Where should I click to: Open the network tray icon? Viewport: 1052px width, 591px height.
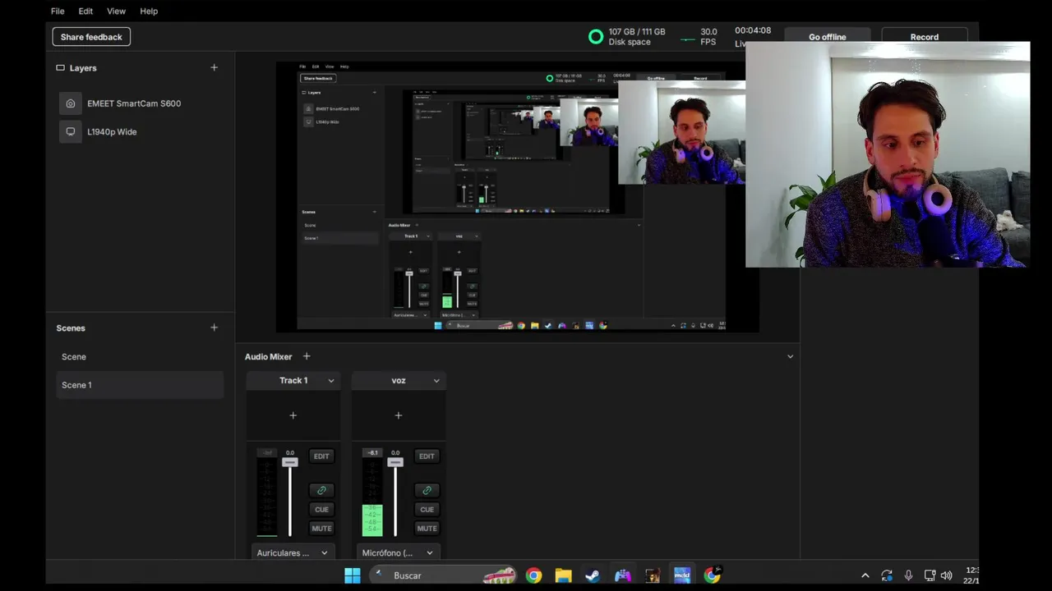click(x=930, y=575)
